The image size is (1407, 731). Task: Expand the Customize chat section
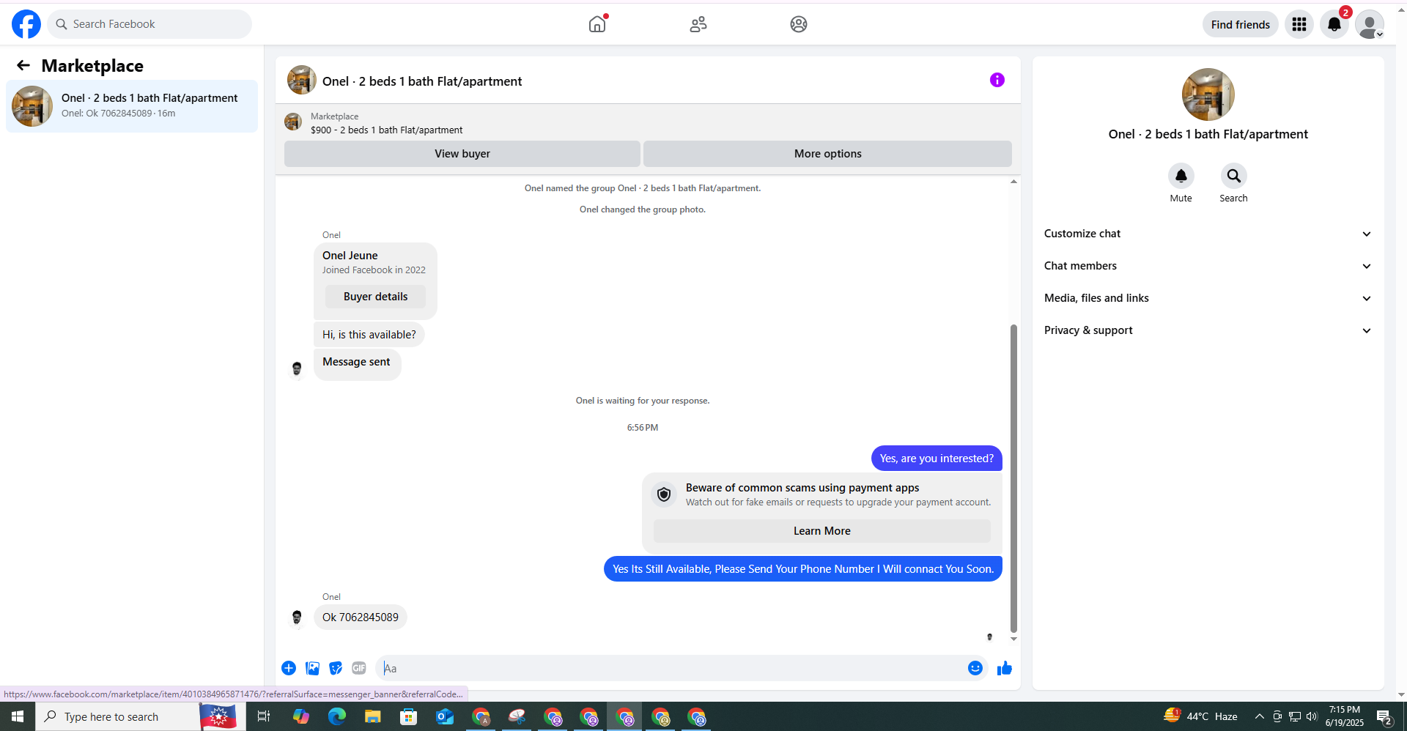point(1208,234)
